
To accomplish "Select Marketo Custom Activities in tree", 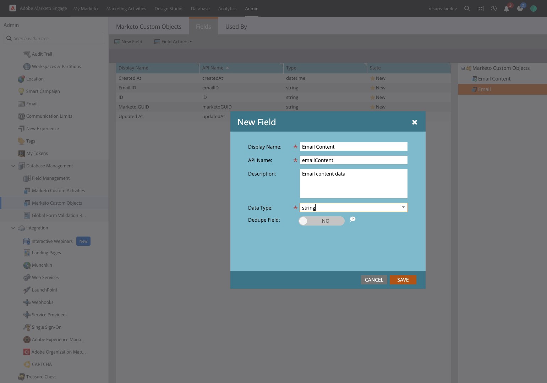I will click(58, 191).
